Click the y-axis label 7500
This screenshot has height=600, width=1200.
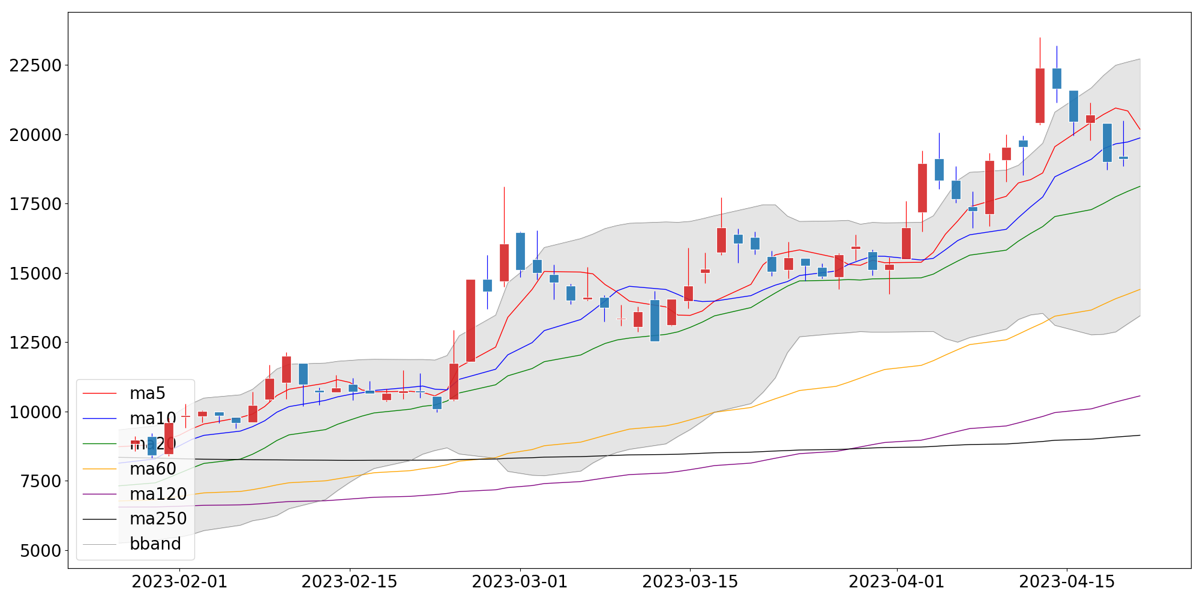pyautogui.click(x=41, y=481)
